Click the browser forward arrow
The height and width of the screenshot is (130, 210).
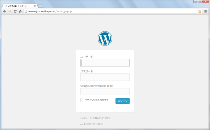click(x=10, y=11)
